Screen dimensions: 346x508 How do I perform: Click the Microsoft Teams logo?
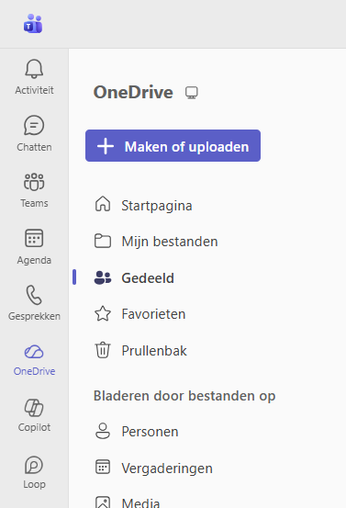[33, 24]
